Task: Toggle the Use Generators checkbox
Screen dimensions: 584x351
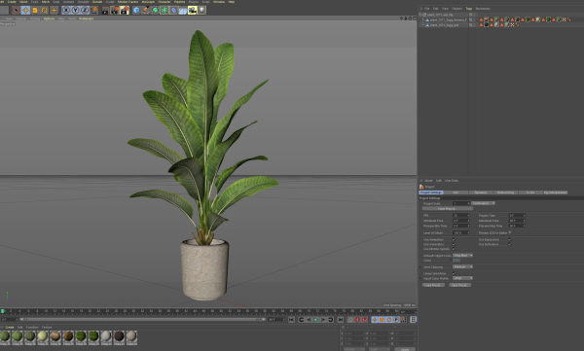Action: pos(454,244)
